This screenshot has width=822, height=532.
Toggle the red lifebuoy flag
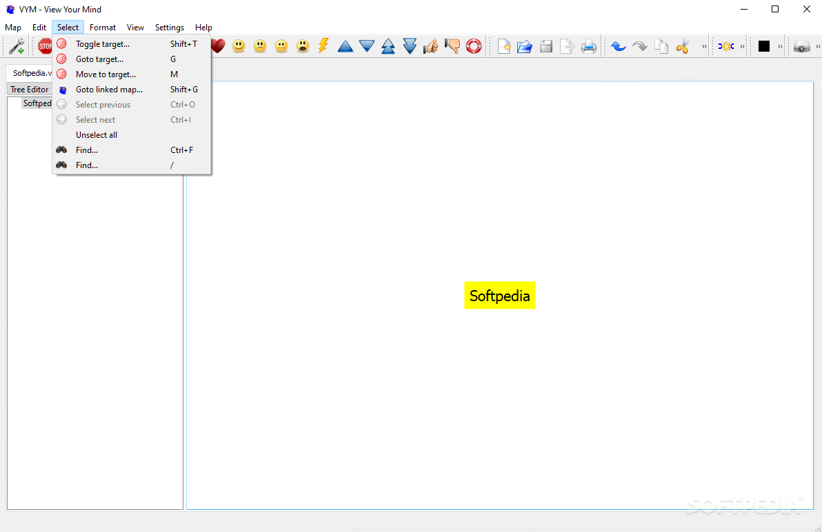click(473, 46)
